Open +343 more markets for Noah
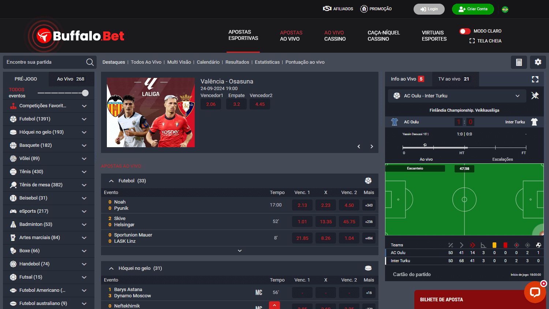Screen dimensions: 549x309 click(369, 205)
